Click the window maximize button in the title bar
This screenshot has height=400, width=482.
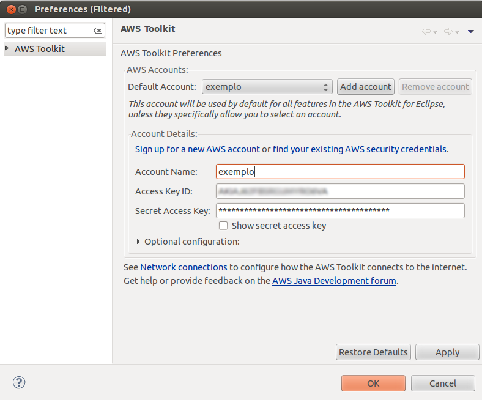click(x=23, y=9)
